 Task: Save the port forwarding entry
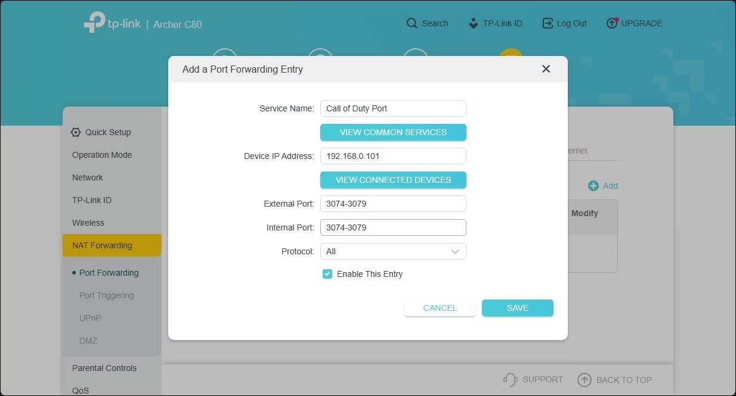[517, 308]
